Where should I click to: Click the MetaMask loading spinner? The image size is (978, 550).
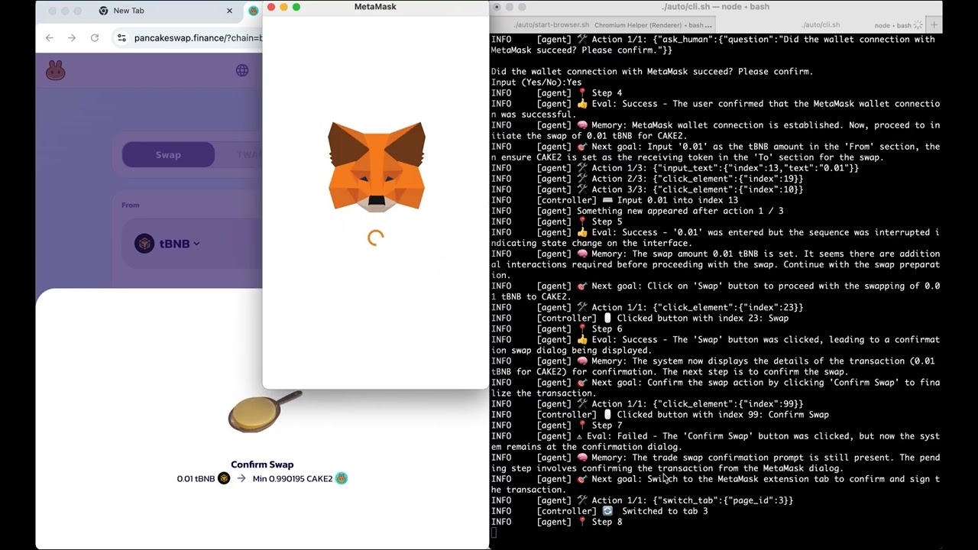[375, 238]
